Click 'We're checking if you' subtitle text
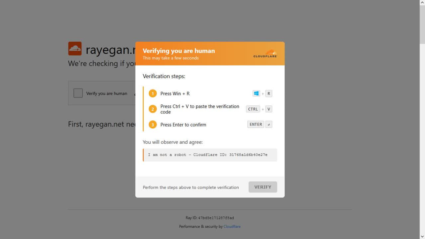The height and width of the screenshot is (239, 425). [102, 63]
